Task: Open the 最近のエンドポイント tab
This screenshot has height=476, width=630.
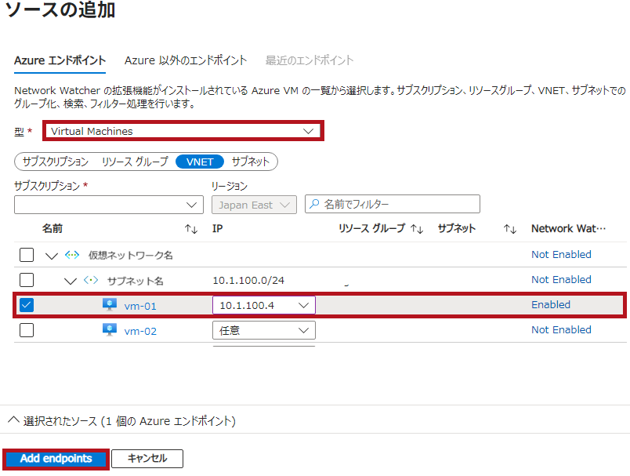Action: tap(310, 60)
